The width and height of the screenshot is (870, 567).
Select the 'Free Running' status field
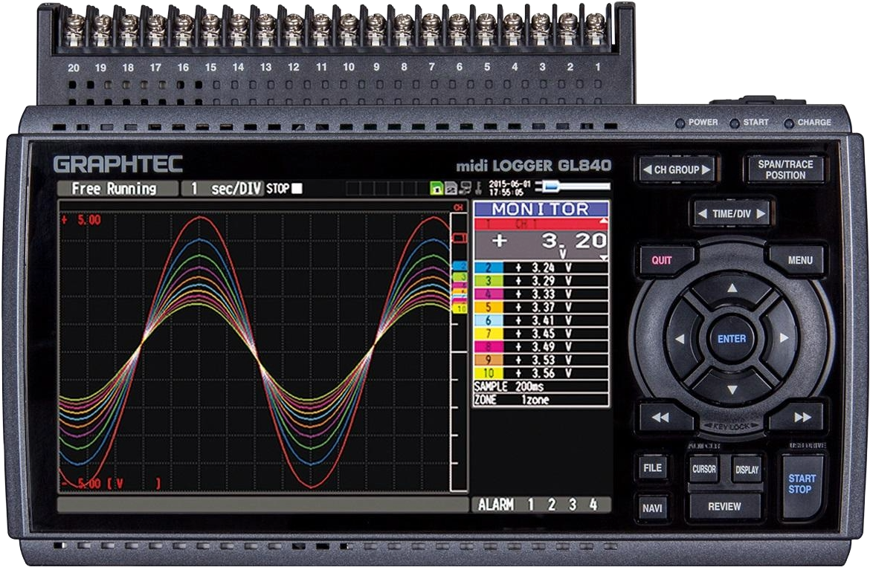pos(117,189)
